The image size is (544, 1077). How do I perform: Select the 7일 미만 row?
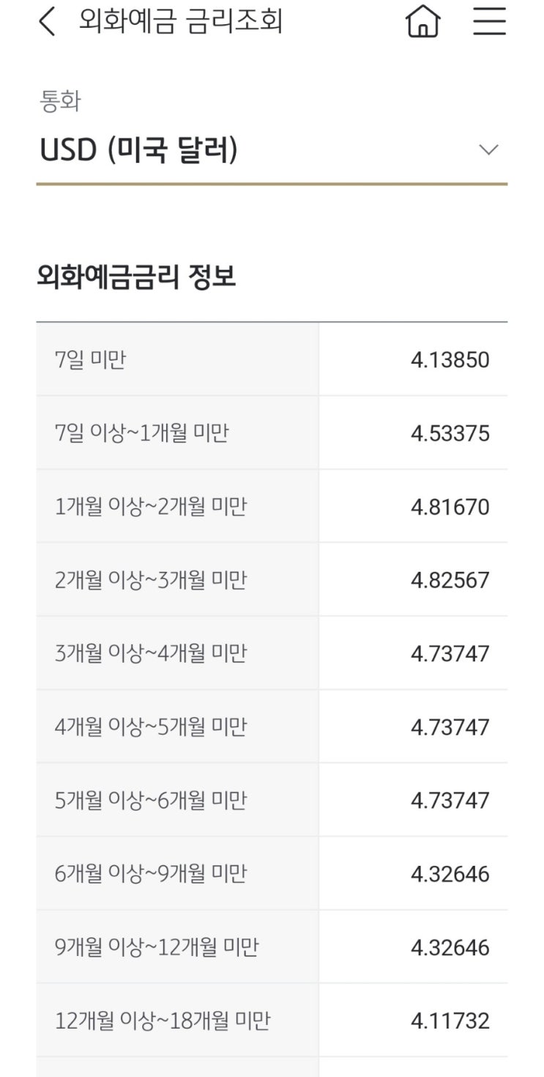90,360
